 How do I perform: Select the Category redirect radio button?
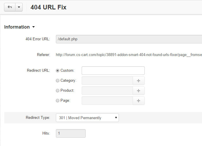58,81
